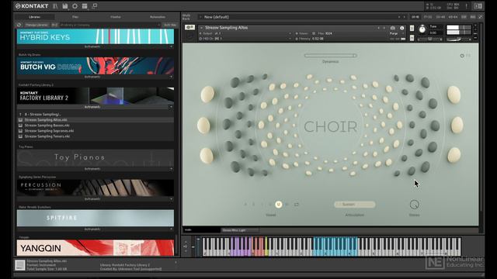Select next instrument preset arrow
The height and width of the screenshot is (279, 497).
[x=384, y=28]
